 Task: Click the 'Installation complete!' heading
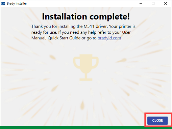86,17
